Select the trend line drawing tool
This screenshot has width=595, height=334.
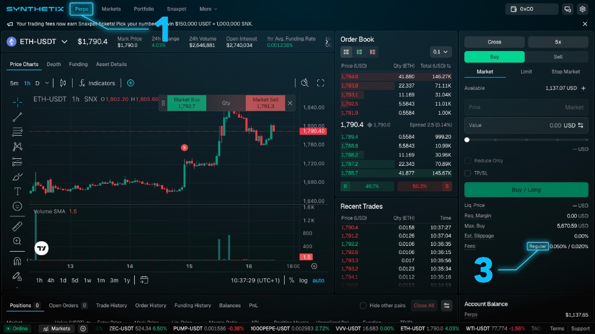pyautogui.click(x=17, y=117)
